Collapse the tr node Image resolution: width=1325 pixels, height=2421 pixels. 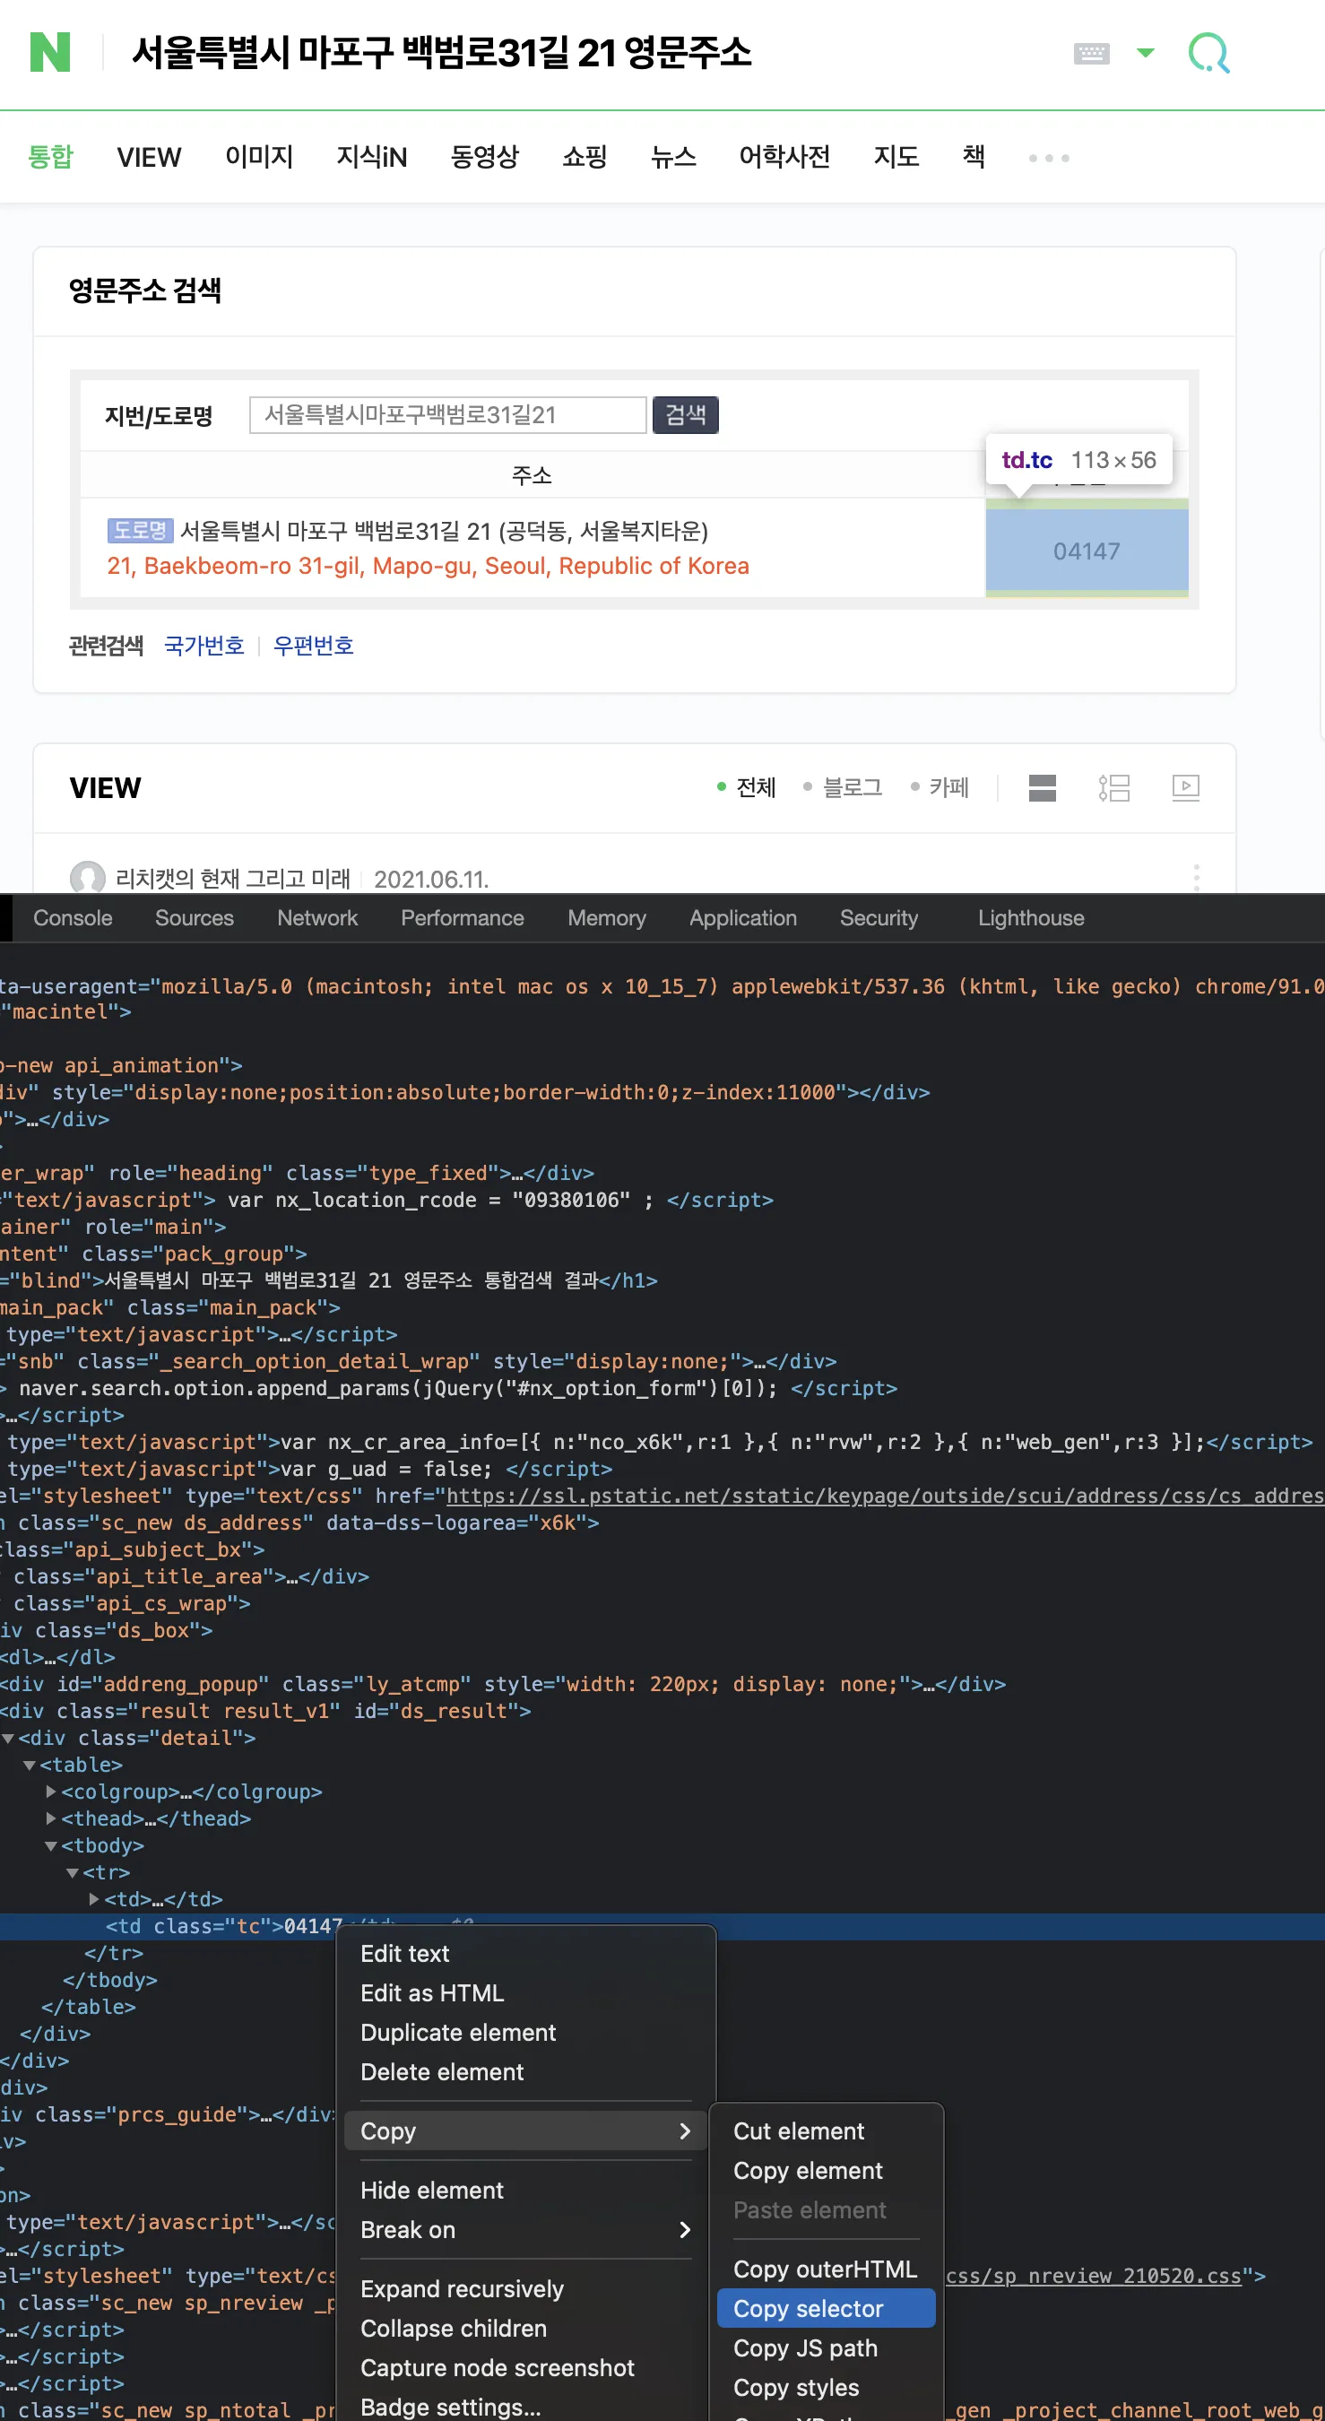point(73,1873)
